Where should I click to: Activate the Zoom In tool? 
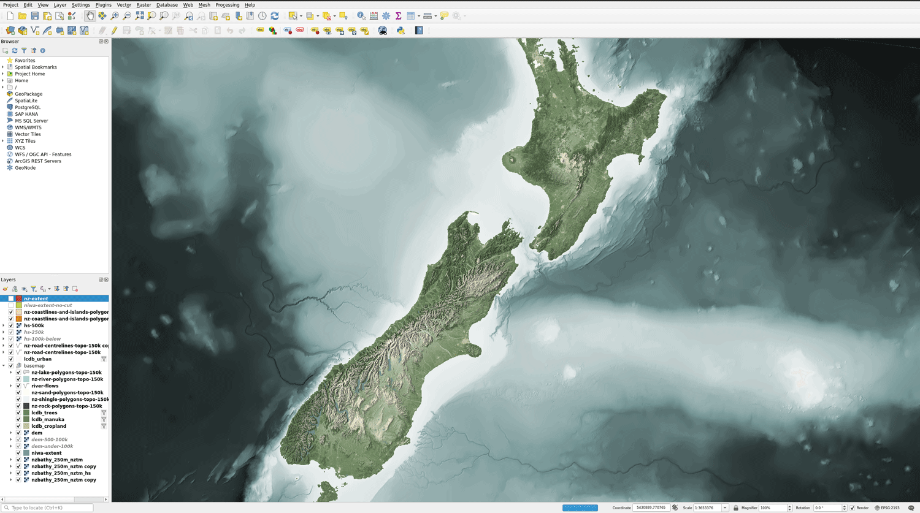pos(115,15)
